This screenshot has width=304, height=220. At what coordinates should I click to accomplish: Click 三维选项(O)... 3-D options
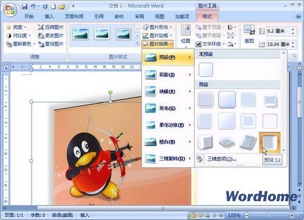click(x=221, y=159)
